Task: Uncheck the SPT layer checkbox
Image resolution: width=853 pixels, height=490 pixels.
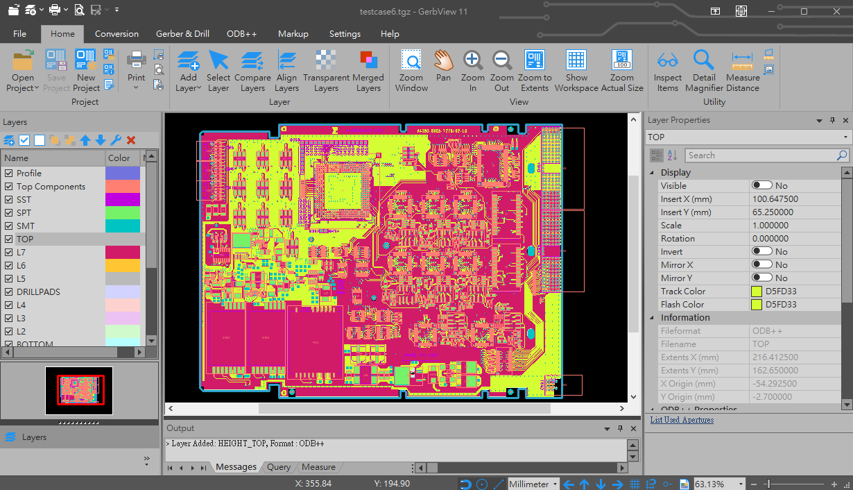Action: coord(9,213)
